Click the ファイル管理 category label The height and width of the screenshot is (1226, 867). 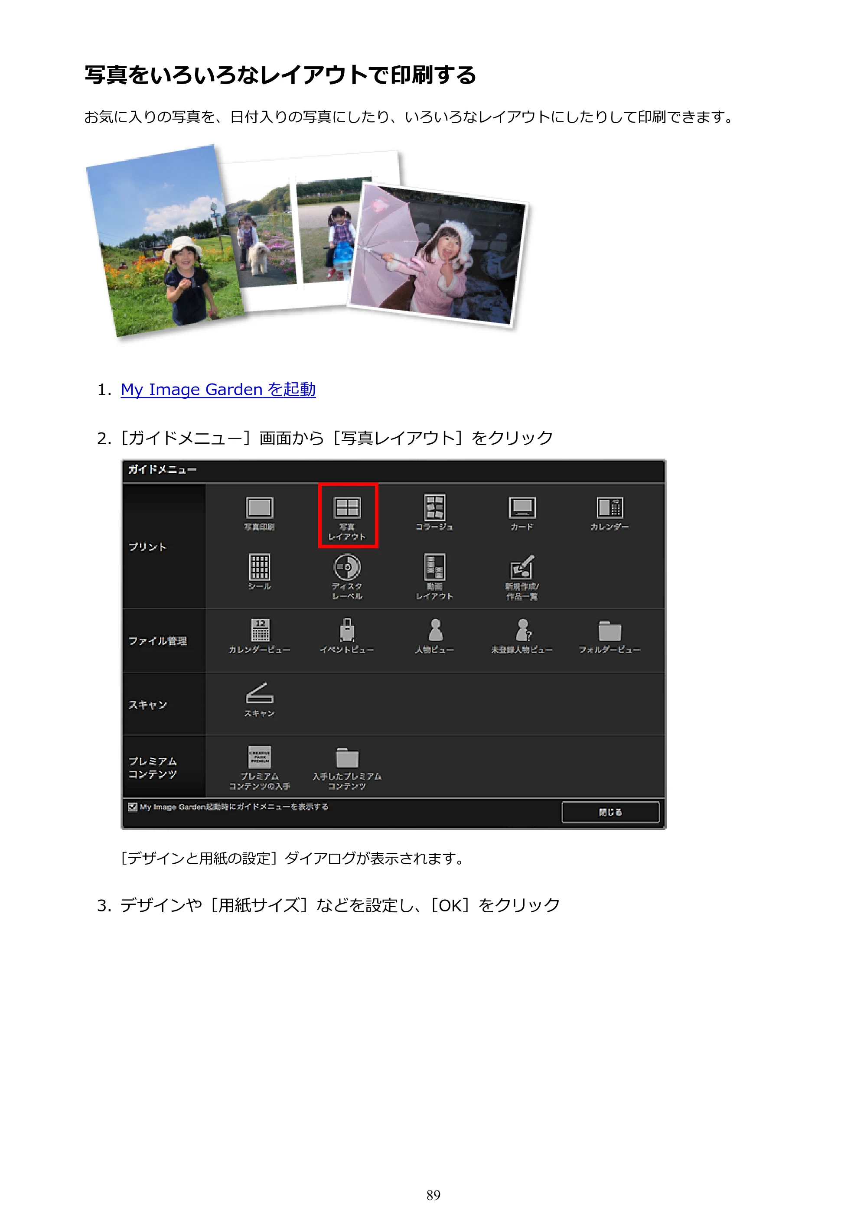(x=158, y=641)
